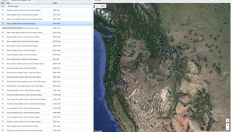
Task: Select the row 'Ashton AgriMet Station, Great Plains Region'
Action: coord(46,23)
